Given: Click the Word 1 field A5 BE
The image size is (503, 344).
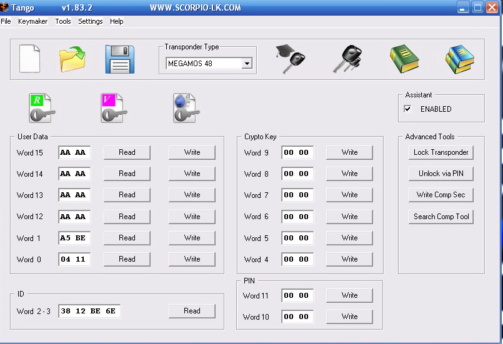Looking at the screenshot, I should 74,238.
